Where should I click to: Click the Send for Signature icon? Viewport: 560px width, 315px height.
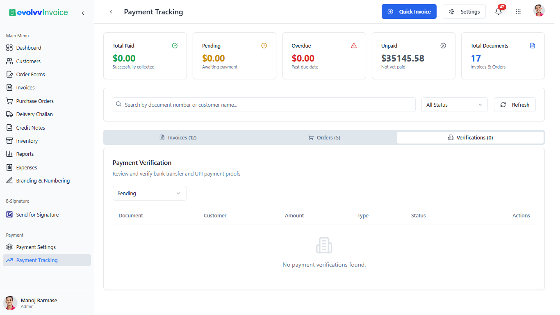(x=9, y=215)
